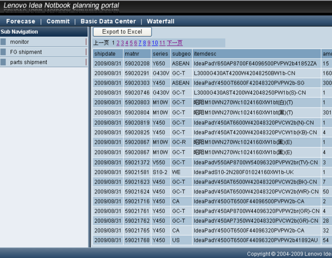Screen dimensions: 332x258
Task: Open the Commit menu
Action: [58, 21]
